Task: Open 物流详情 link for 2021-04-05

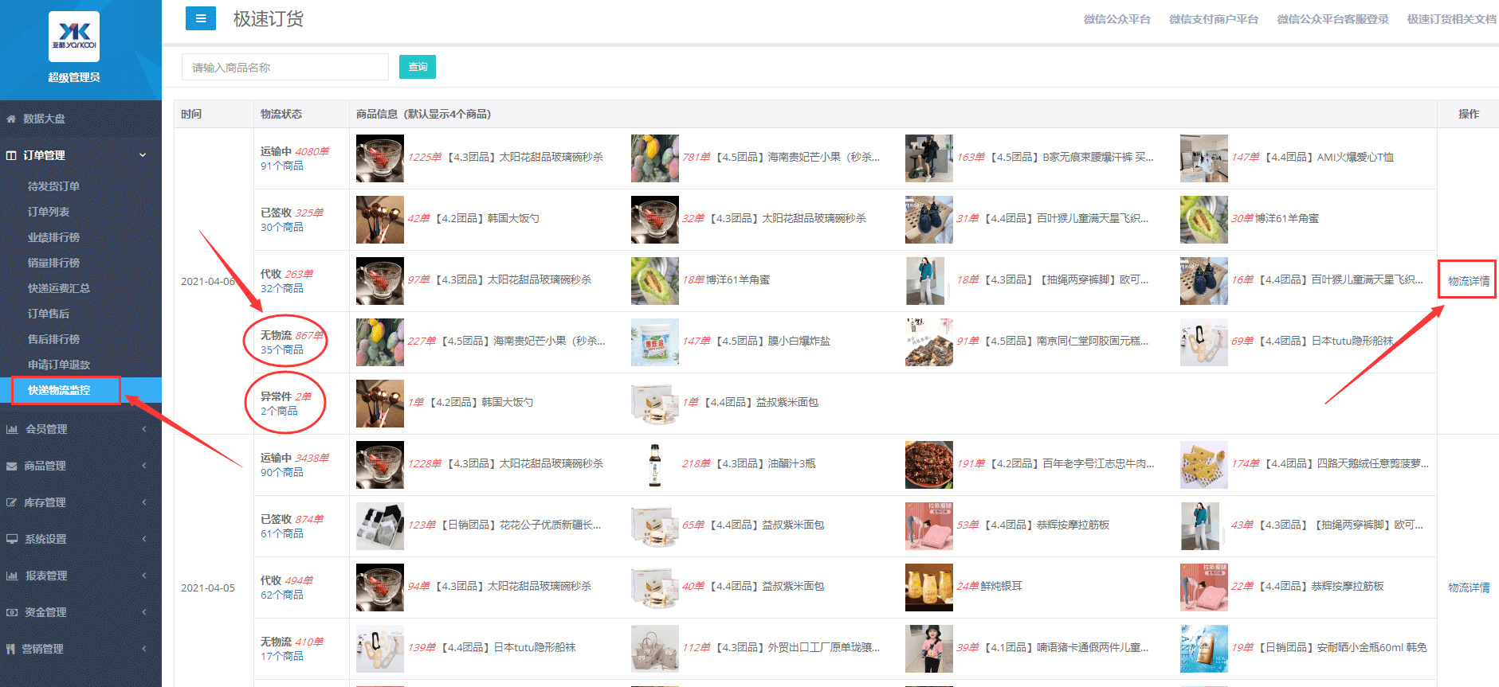Action: [x=1468, y=587]
